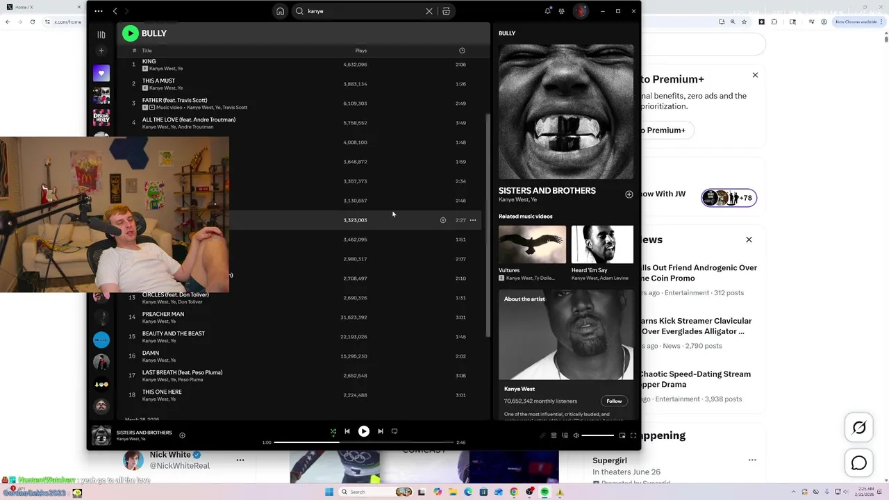This screenshot has width=889, height=500.
Task: Go to the previous track
Action: pyautogui.click(x=347, y=431)
